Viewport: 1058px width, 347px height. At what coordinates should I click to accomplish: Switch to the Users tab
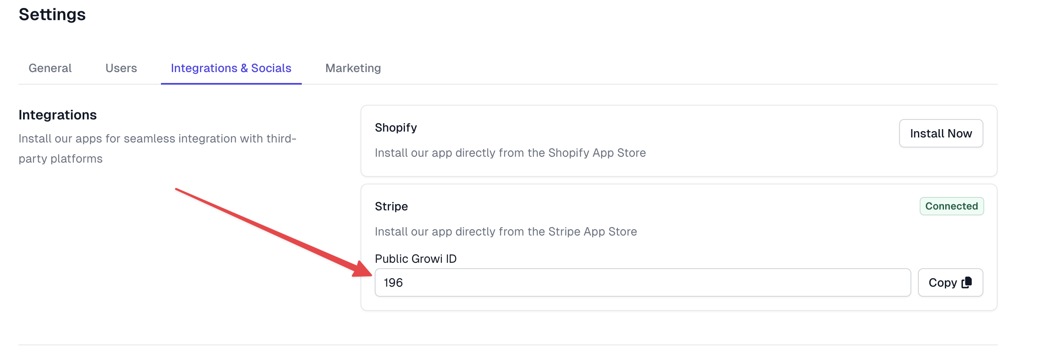coord(121,68)
